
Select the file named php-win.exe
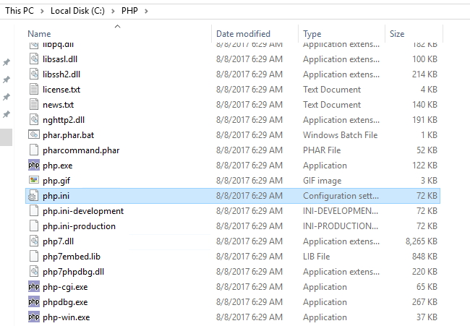[x=67, y=317]
